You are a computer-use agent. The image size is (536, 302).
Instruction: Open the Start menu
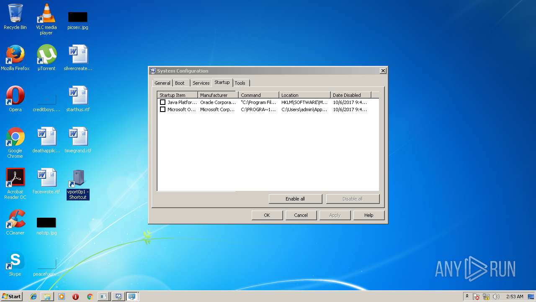tap(11, 297)
